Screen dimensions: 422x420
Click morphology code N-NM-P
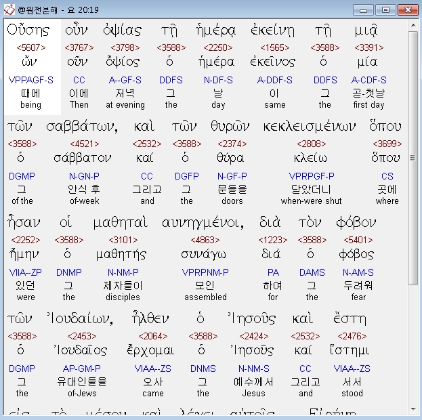[x=123, y=272]
